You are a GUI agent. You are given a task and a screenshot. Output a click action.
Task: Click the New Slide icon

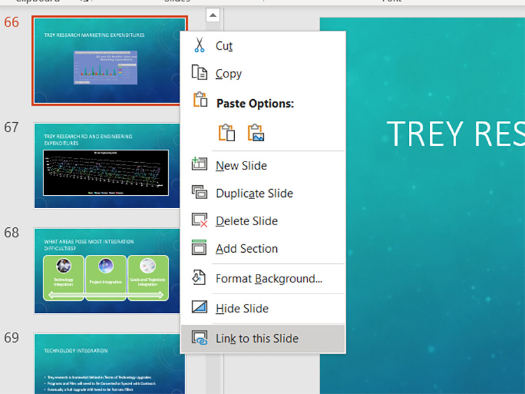(199, 164)
